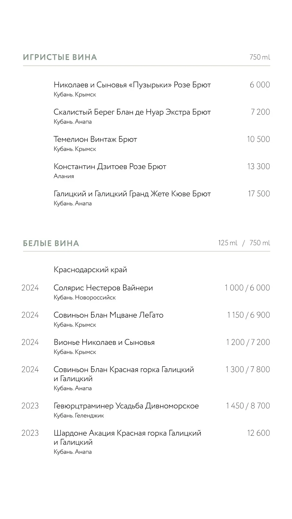Click the 12 600 price
The width and height of the screenshot is (292, 519).
pos(258,433)
